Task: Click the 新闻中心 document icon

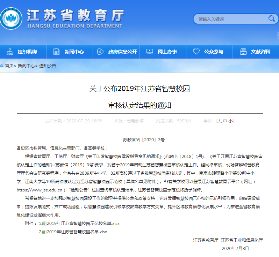Action: (x=56, y=52)
